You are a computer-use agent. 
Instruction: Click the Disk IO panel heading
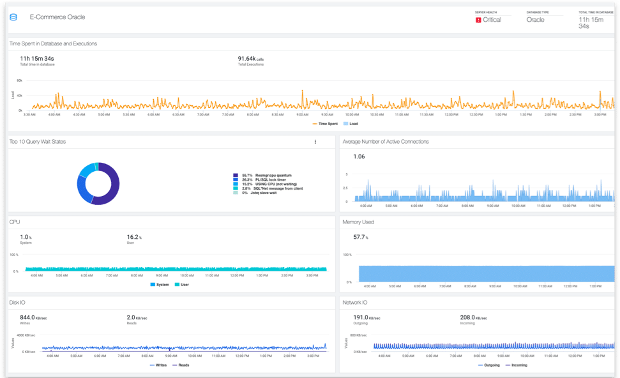tap(17, 303)
